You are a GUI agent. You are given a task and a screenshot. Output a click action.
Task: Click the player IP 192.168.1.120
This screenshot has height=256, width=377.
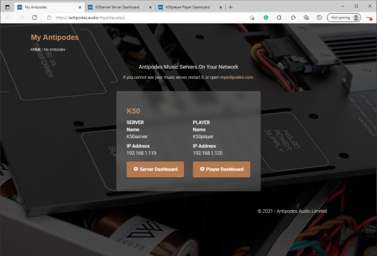point(208,153)
